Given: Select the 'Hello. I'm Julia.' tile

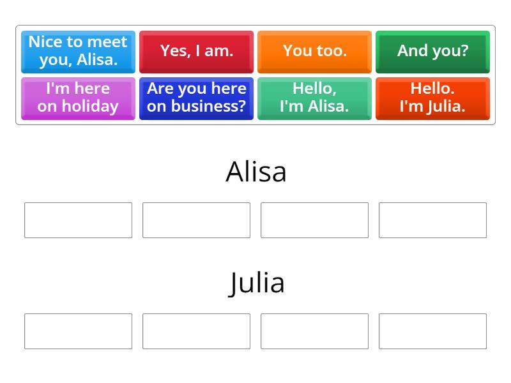Looking at the screenshot, I should coord(432,98).
